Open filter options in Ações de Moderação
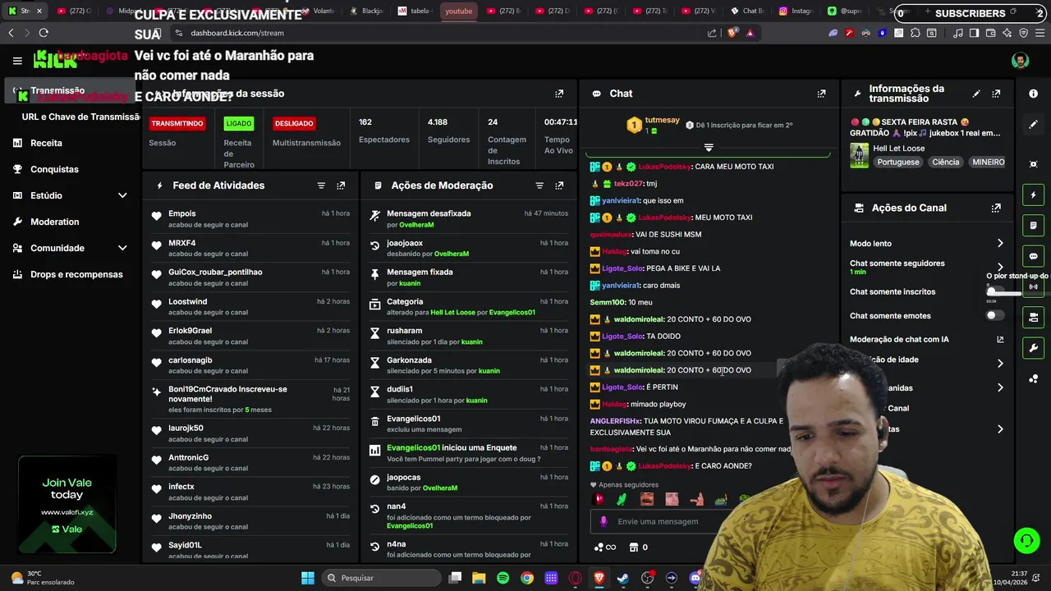 click(x=539, y=186)
